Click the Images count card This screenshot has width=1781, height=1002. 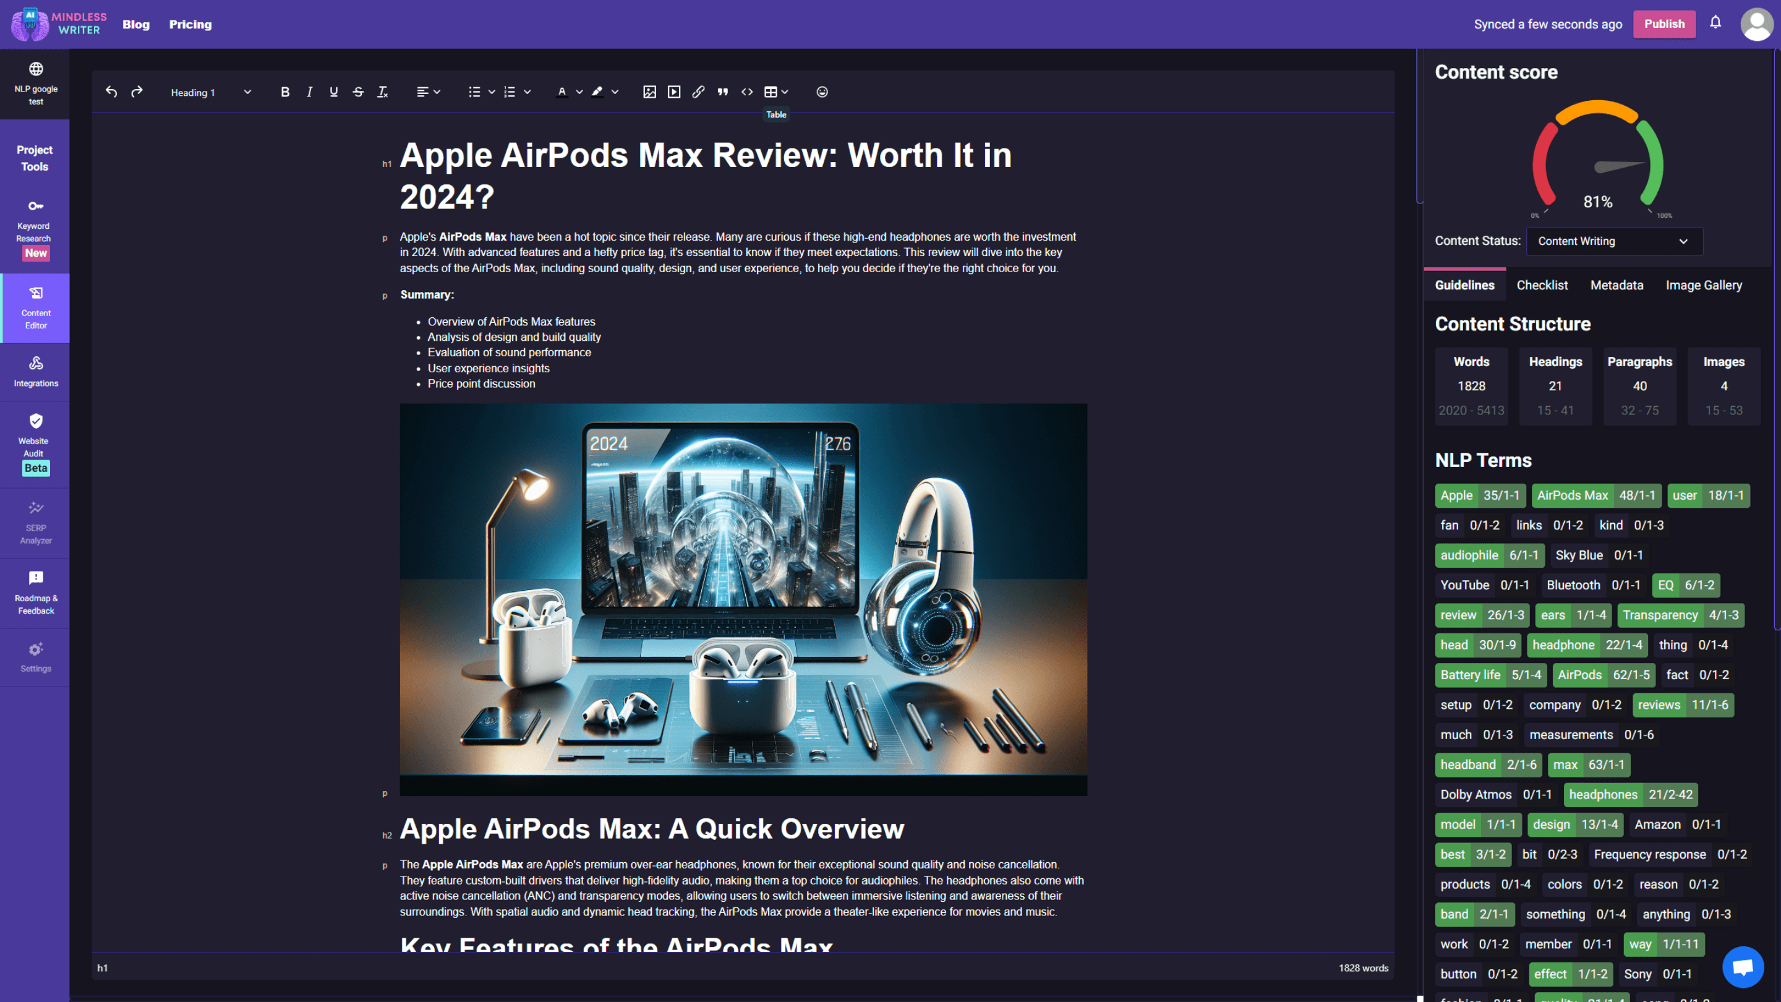[x=1723, y=386]
